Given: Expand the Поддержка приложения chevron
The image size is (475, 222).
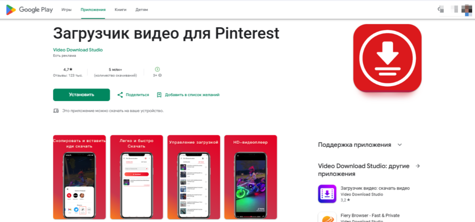Looking at the screenshot, I should click(x=399, y=145).
